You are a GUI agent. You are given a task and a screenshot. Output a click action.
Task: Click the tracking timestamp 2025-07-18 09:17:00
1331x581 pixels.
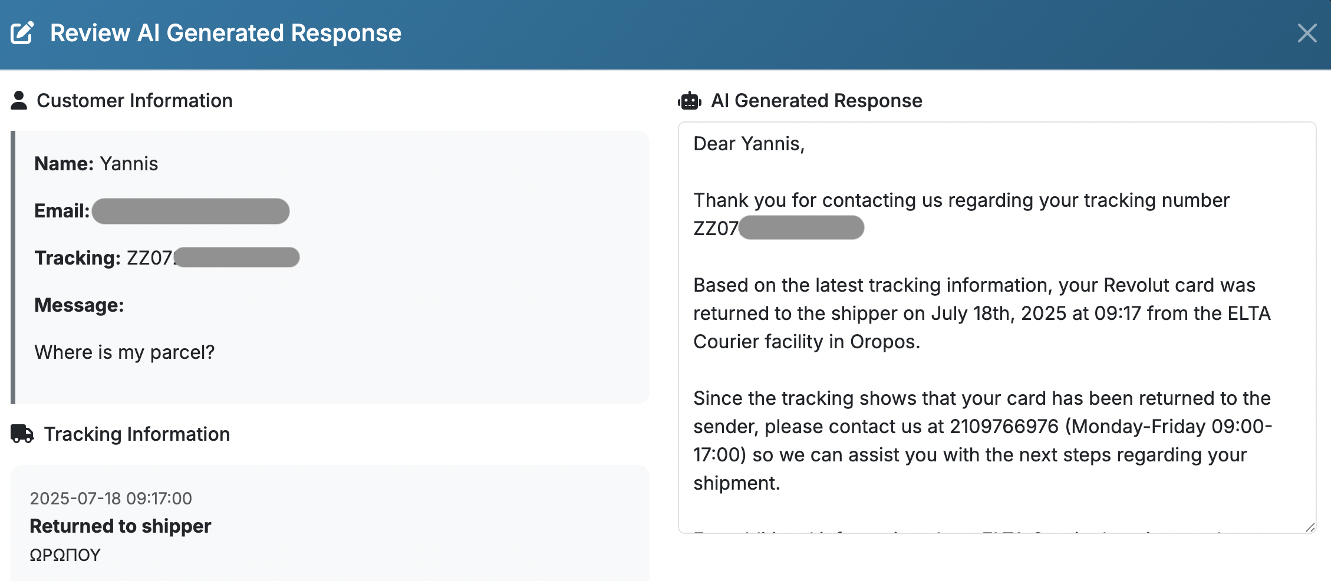[x=111, y=499]
